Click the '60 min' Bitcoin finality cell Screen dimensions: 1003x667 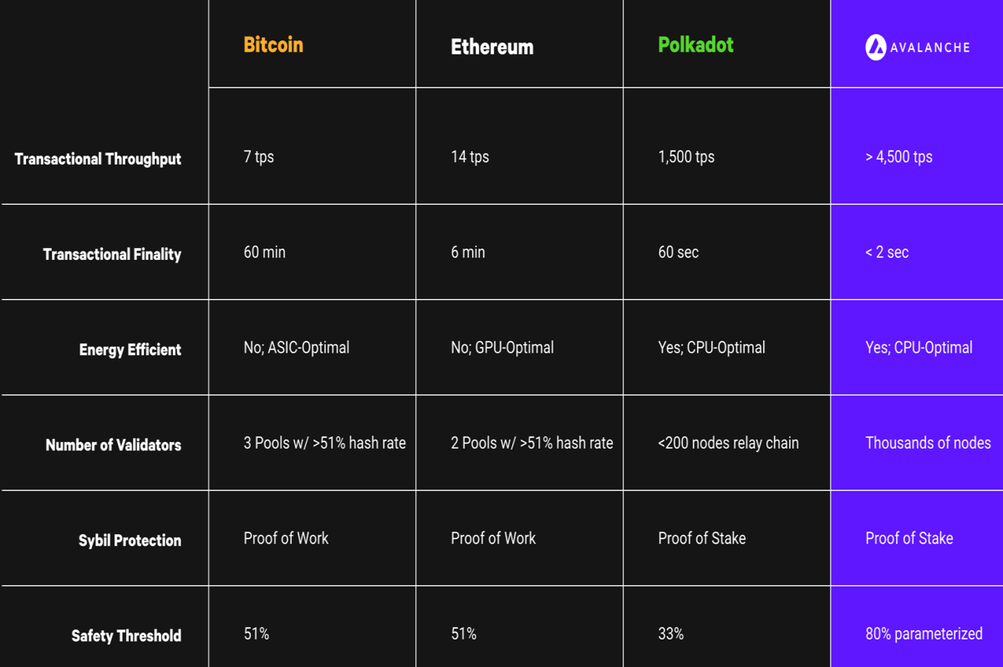point(264,252)
